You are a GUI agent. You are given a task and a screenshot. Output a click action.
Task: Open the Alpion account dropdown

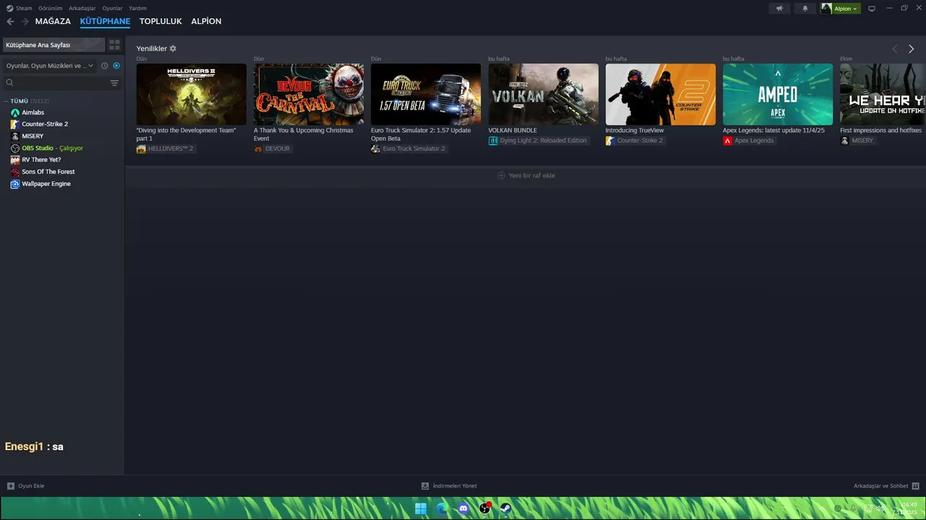841,9
